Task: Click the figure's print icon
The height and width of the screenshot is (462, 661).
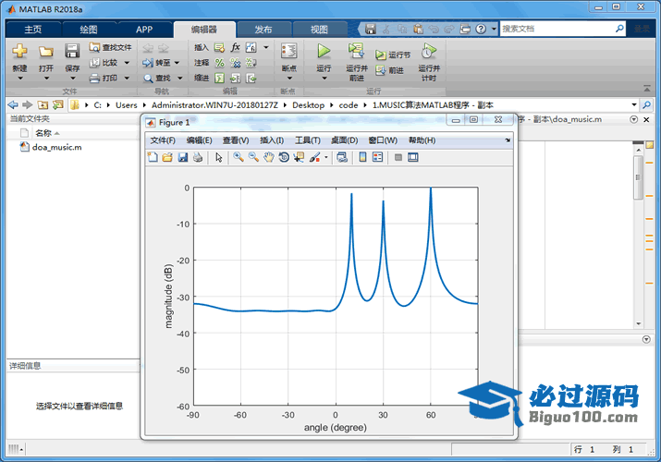Action: 198,157
